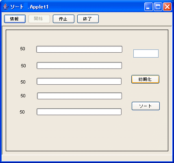Screen dimensions: 174x163
Task: Click the bottom 50 value label
Action: [22, 112]
